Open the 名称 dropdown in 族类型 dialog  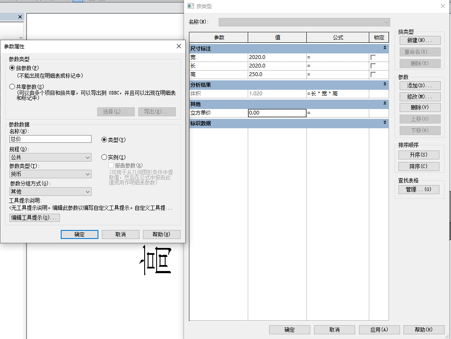(304, 22)
